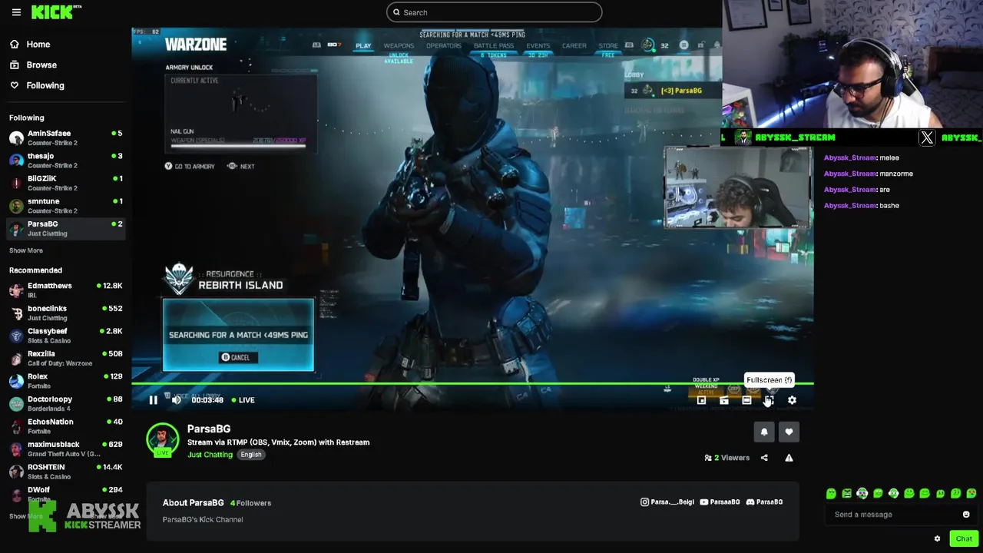983x553 pixels.
Task: Select the BATTLE PASS tab in Warzone
Action: point(493,46)
